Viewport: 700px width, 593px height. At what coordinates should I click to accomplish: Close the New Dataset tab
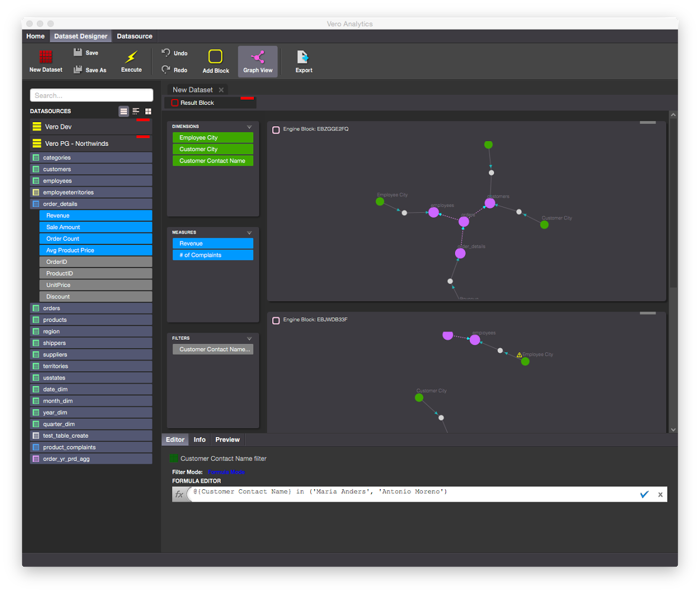tap(221, 90)
